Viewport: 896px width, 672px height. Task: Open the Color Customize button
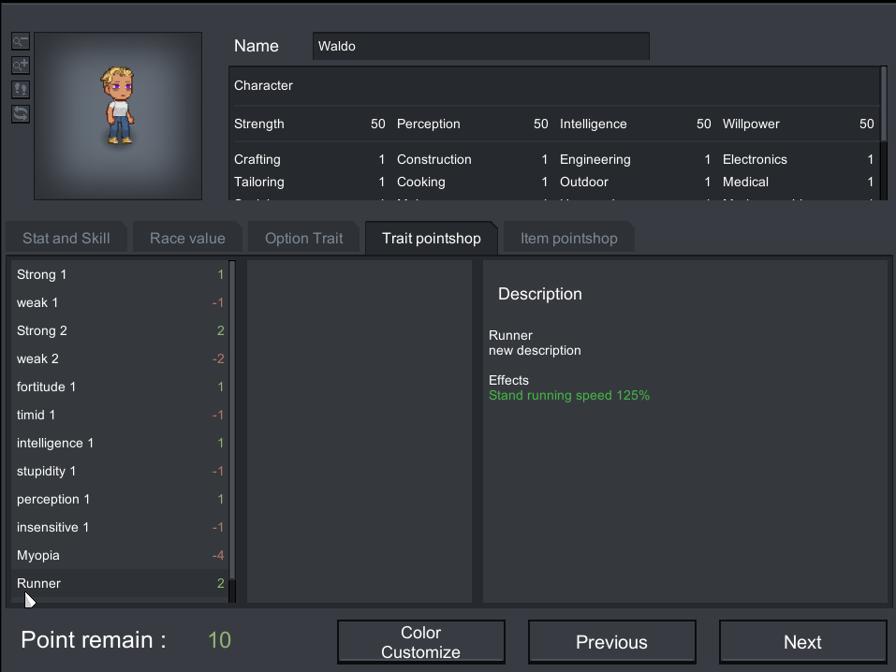coord(420,642)
